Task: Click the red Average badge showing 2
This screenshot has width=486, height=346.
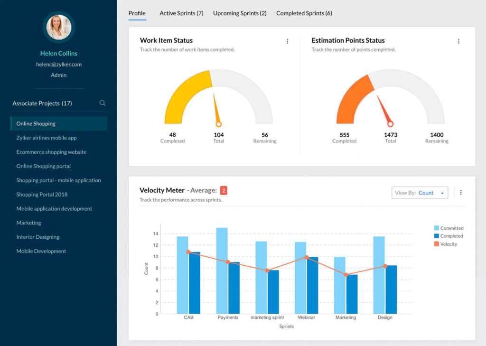Action: 224,191
